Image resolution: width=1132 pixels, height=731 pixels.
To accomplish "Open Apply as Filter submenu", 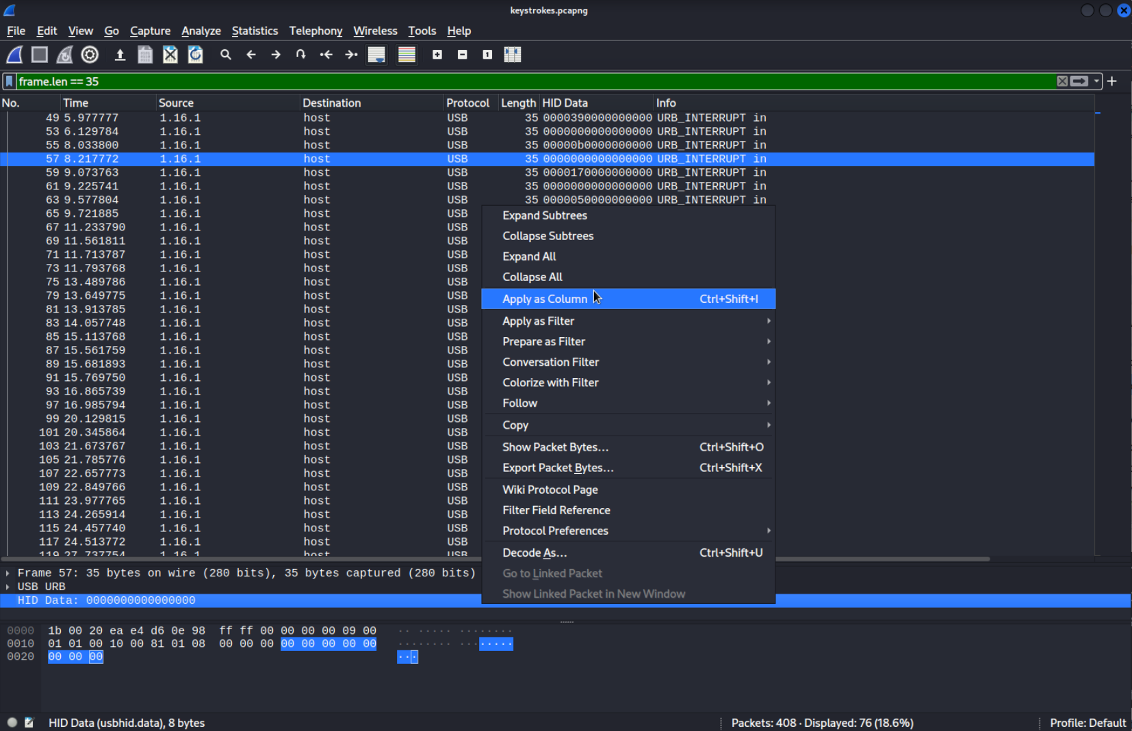I will click(628, 321).
